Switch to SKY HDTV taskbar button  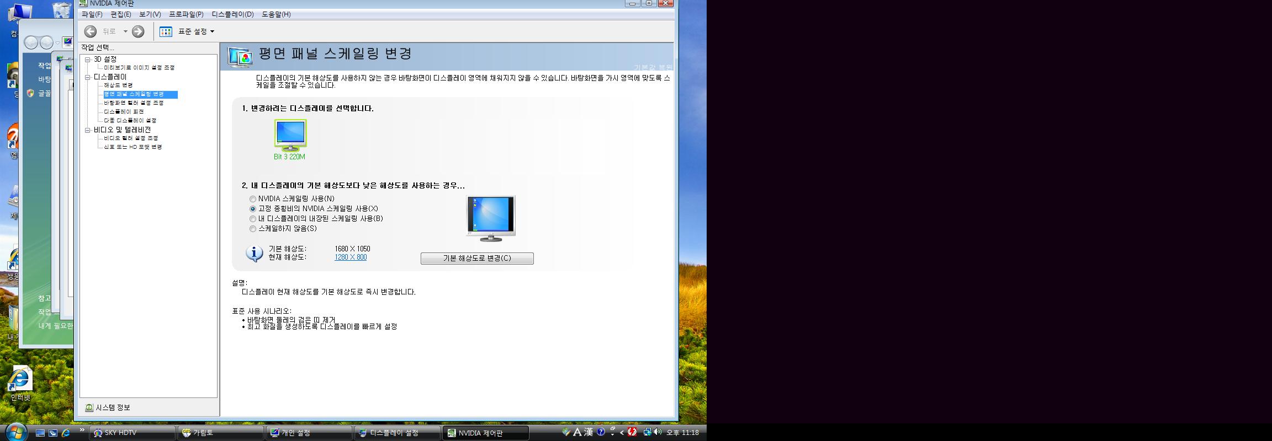click(x=132, y=433)
